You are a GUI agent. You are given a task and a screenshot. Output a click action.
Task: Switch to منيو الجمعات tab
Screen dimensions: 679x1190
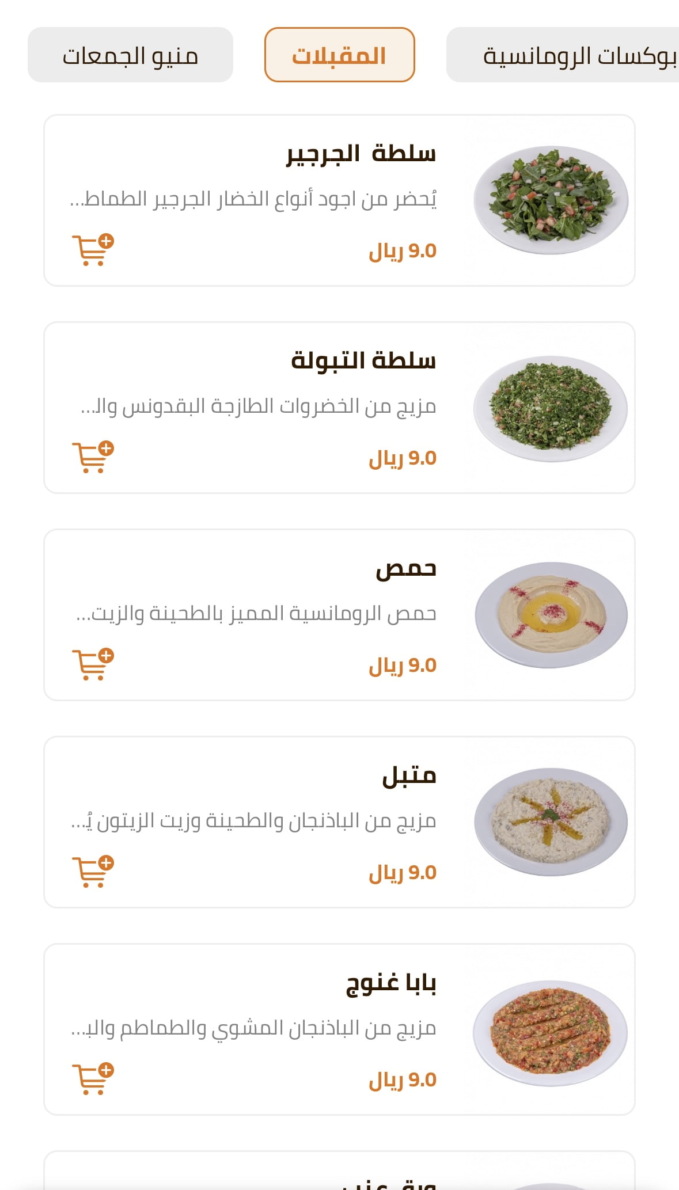pyautogui.click(x=130, y=55)
